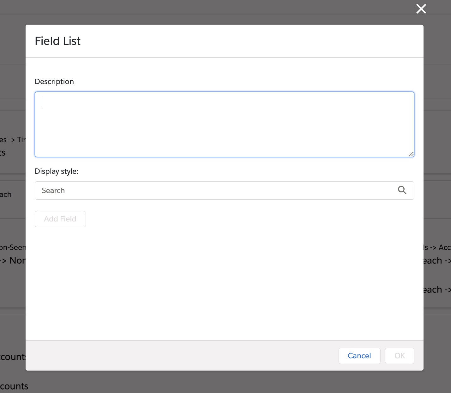Focus the Description text area

[x=224, y=124]
